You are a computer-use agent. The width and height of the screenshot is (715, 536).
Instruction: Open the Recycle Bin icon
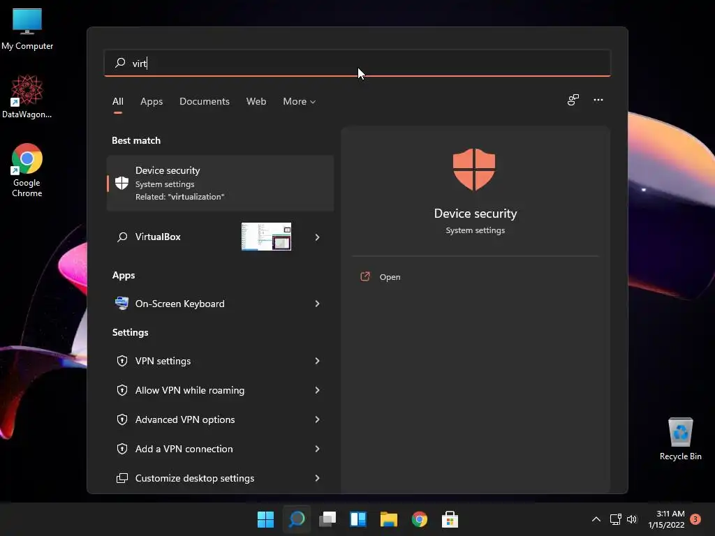(680, 440)
